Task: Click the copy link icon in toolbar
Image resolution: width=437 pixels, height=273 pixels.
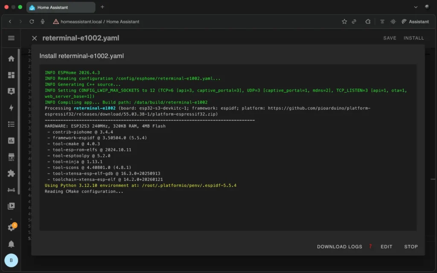Action: pos(354,21)
